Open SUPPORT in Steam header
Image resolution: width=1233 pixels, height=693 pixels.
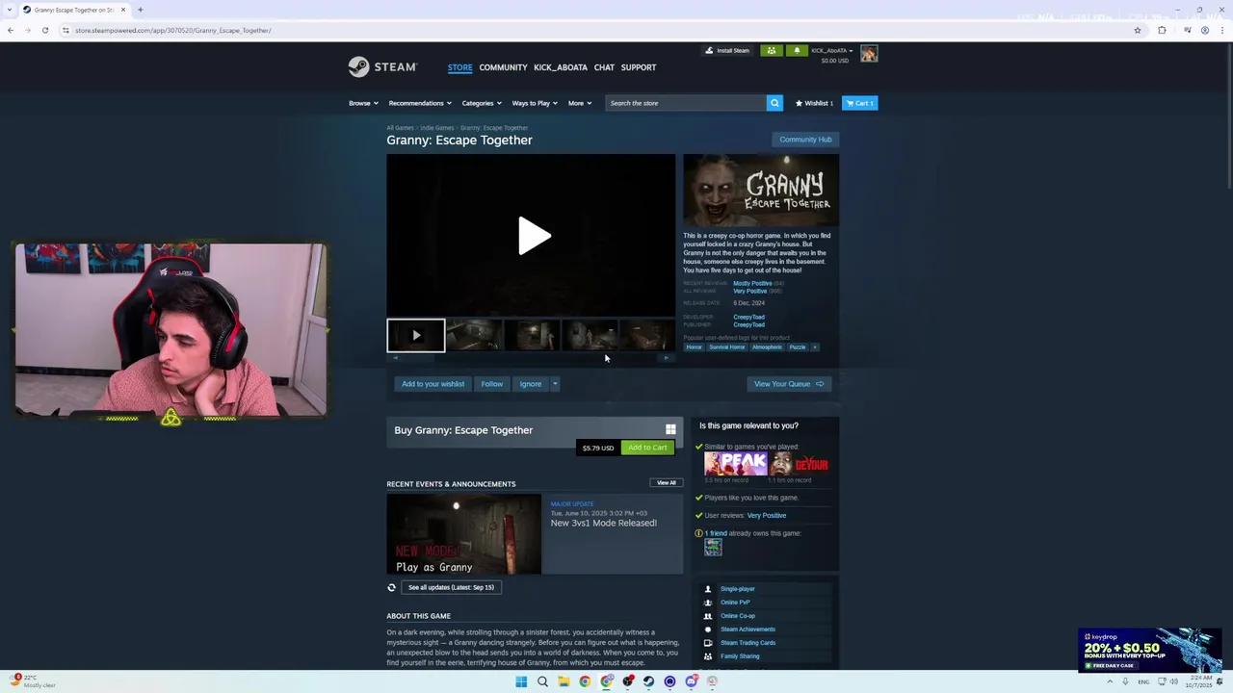tap(639, 67)
